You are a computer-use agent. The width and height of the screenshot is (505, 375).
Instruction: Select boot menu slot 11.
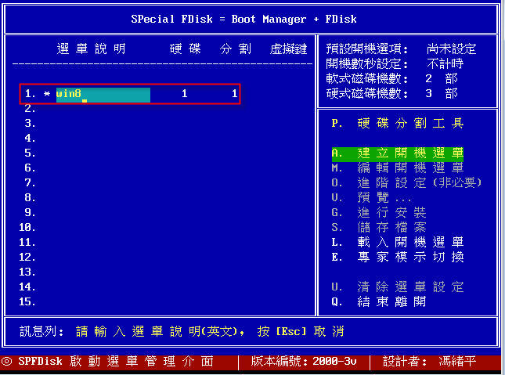point(27,242)
